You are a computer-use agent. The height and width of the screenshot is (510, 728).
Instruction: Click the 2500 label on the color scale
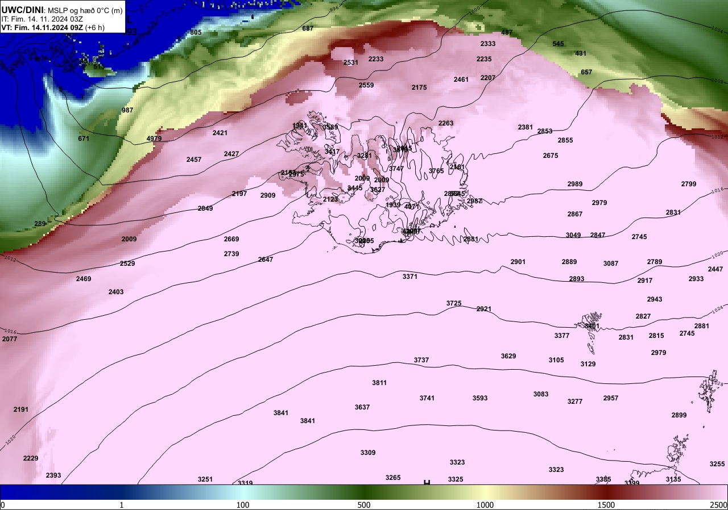pos(719,505)
